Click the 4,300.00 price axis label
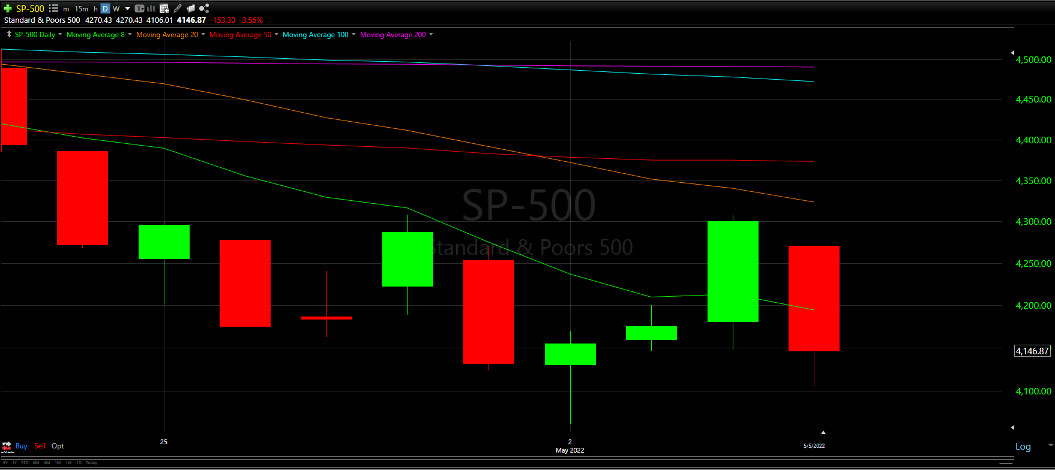The height and width of the screenshot is (470, 1055). click(x=1033, y=222)
